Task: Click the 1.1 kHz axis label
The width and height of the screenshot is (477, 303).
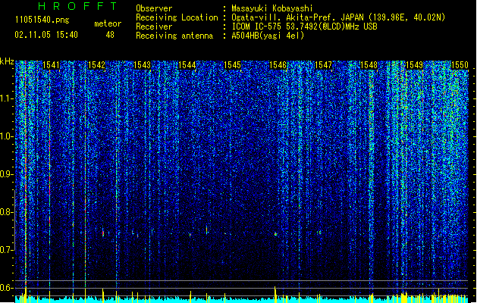Action: pos(7,98)
